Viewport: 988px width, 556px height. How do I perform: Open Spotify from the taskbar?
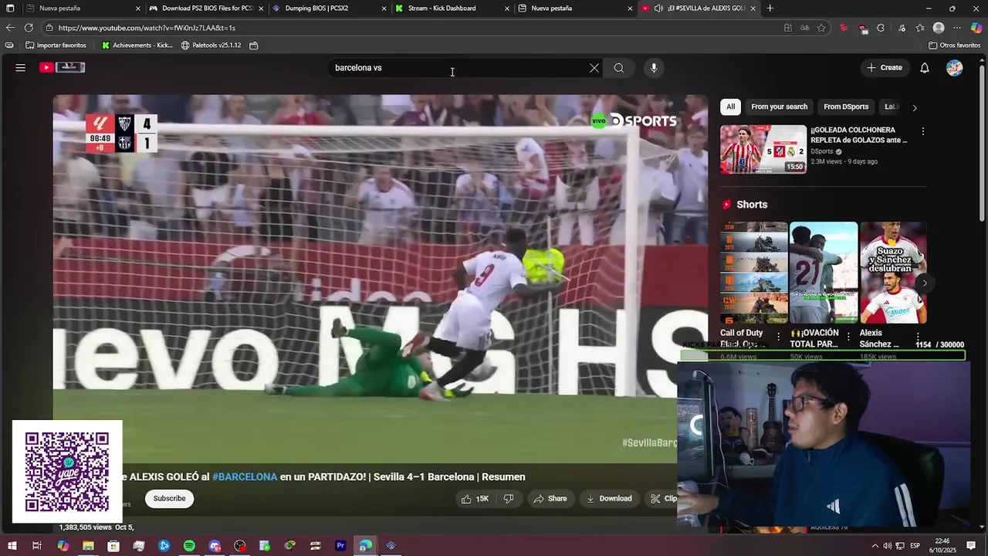click(189, 546)
